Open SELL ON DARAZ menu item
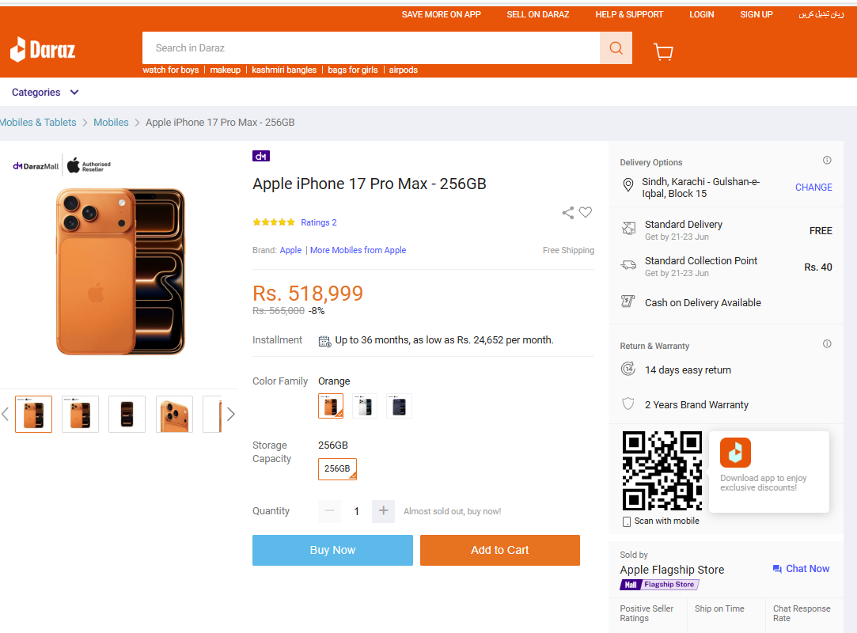 (538, 15)
